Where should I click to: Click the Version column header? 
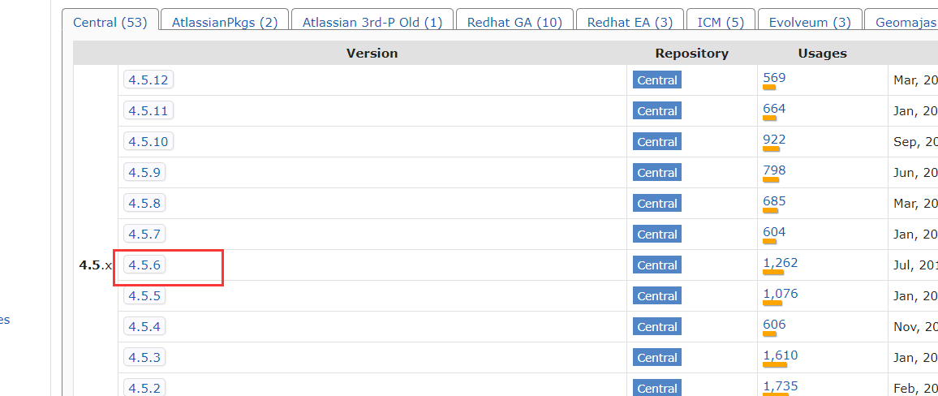(x=372, y=54)
